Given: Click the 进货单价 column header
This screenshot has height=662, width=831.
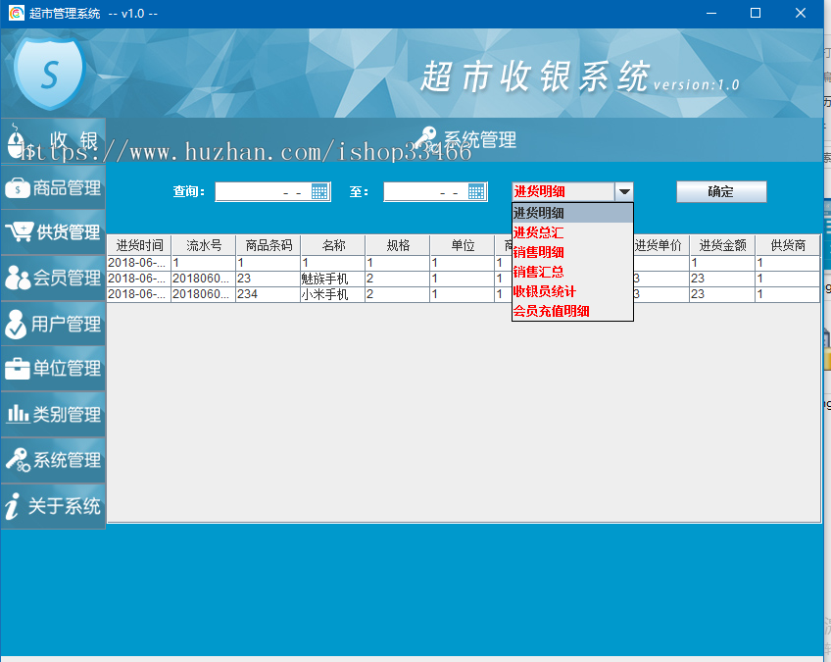Looking at the screenshot, I should click(x=660, y=245).
